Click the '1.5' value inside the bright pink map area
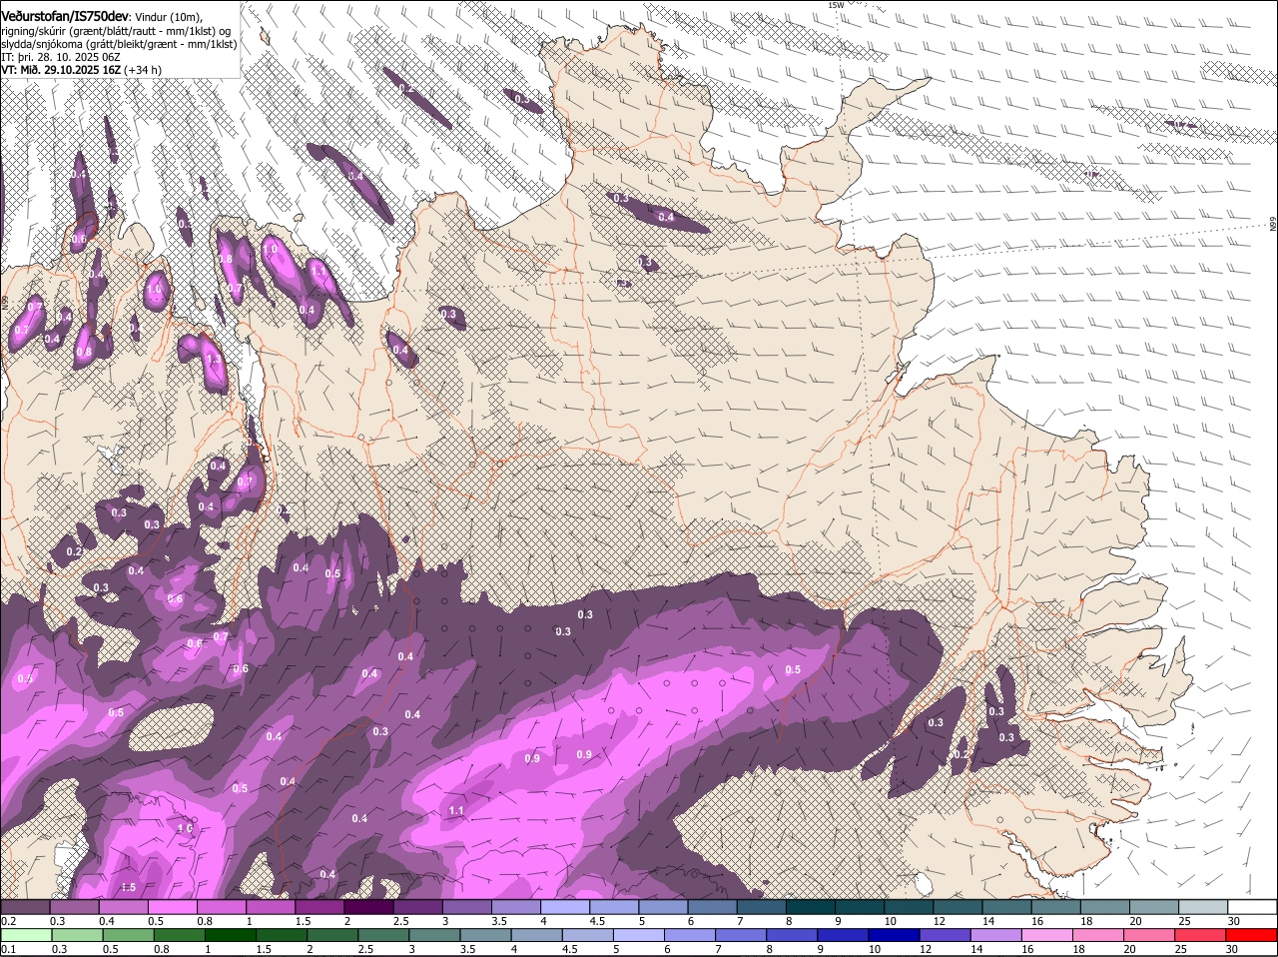Screen dimensions: 1278x957 (128, 887)
